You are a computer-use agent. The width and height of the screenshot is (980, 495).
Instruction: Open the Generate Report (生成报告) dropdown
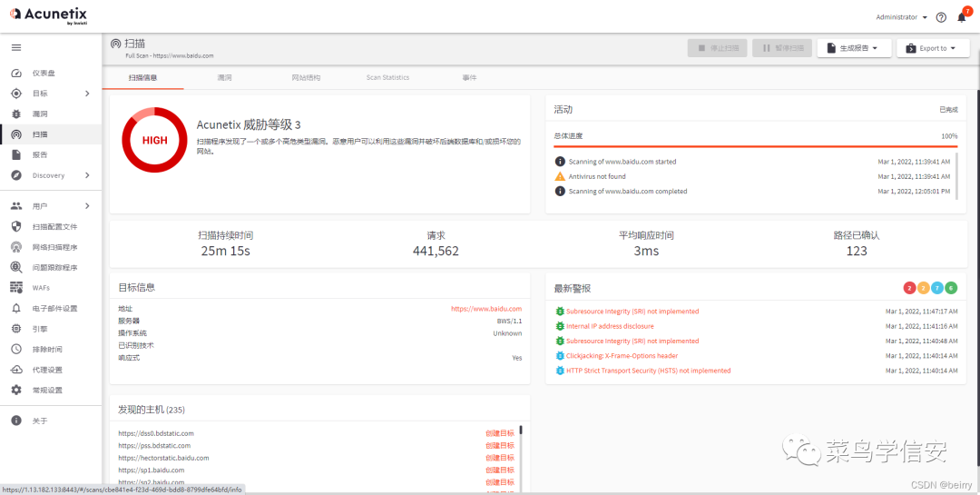854,48
